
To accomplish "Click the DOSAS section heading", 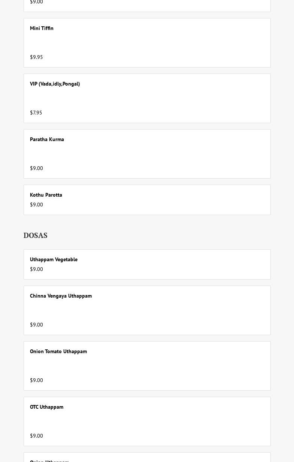I will point(35,235).
